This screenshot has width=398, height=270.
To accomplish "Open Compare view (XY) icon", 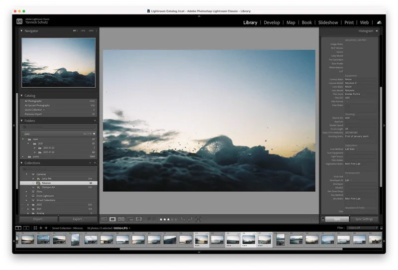I will tap(121, 219).
